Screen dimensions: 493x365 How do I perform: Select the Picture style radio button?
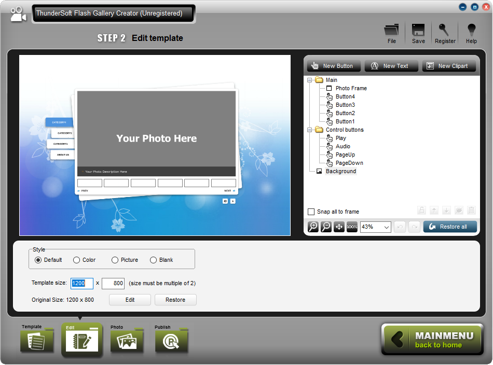[x=115, y=260]
